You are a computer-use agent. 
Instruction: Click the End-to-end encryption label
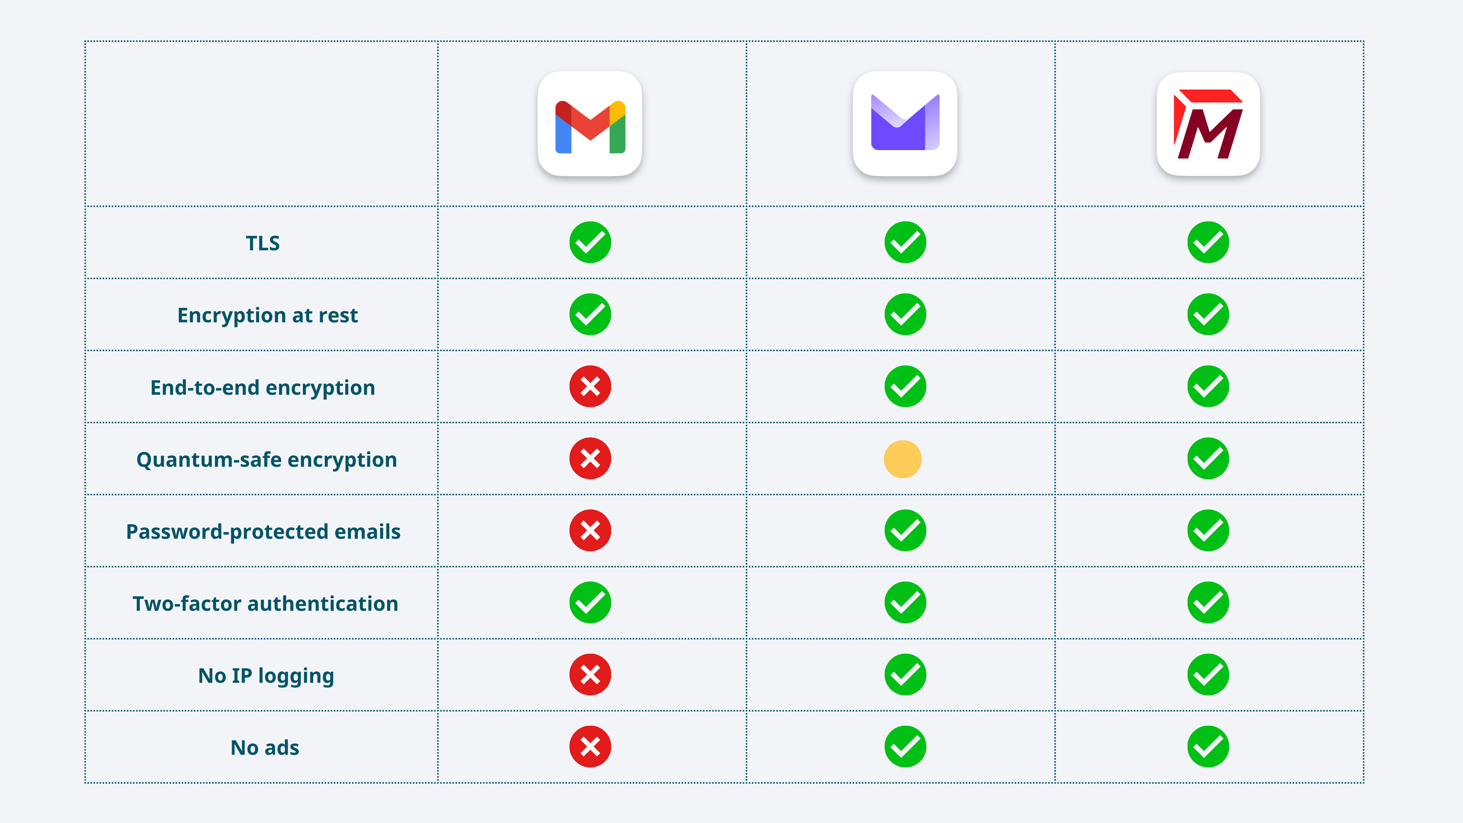tap(263, 388)
